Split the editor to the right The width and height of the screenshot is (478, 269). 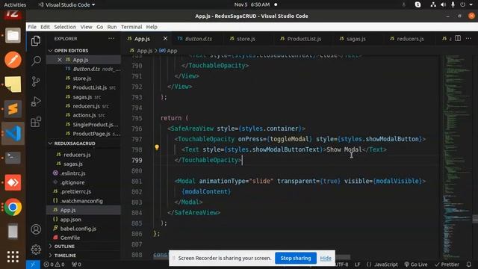tap(458, 38)
